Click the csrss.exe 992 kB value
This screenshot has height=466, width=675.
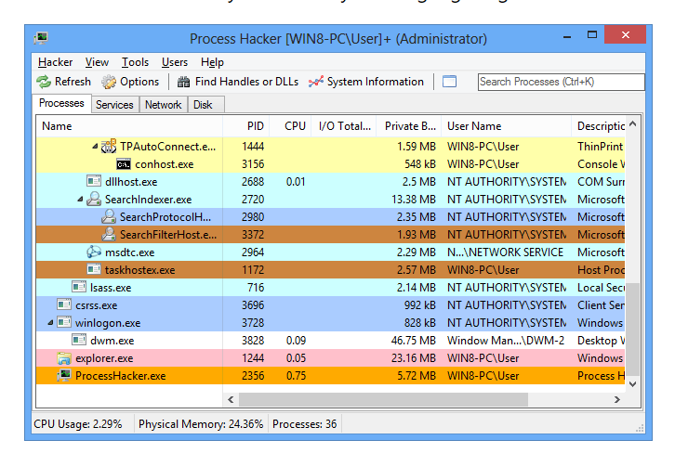click(x=419, y=305)
